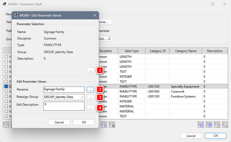Screen dimensions: 231x142
Task: Uncheck the checked Signage Family row checkbox
Action: (6, 86)
